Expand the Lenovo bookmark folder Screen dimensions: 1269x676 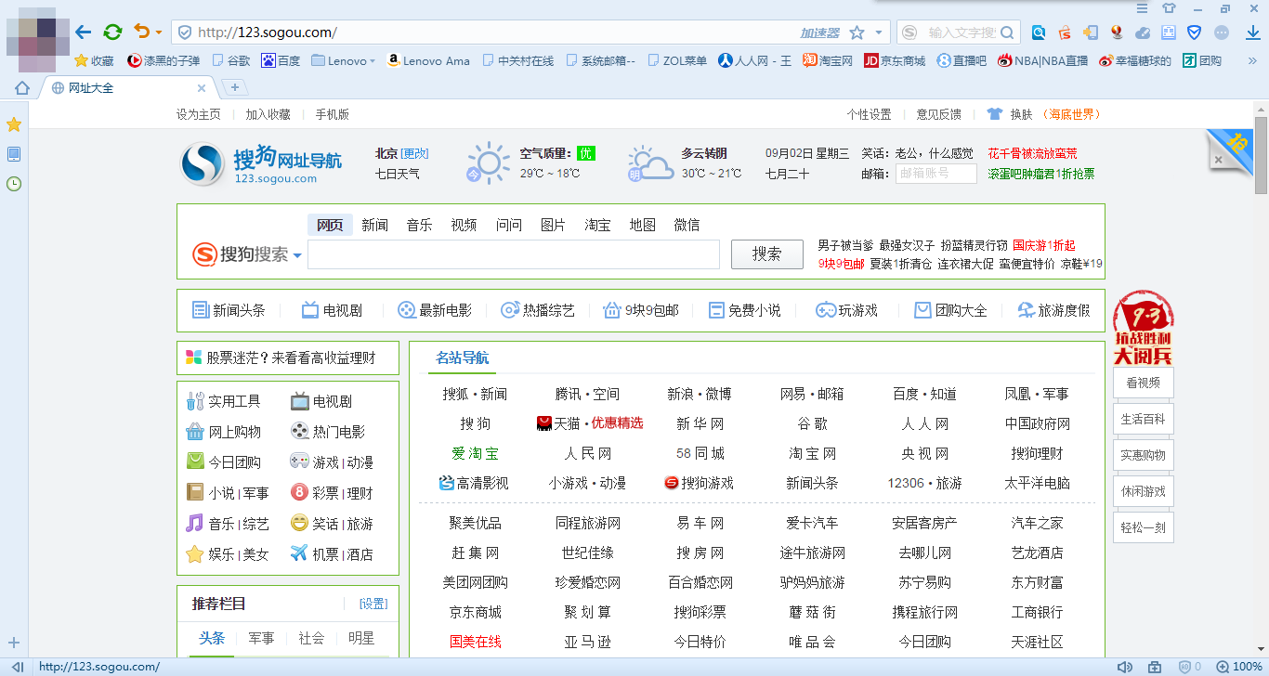click(344, 60)
